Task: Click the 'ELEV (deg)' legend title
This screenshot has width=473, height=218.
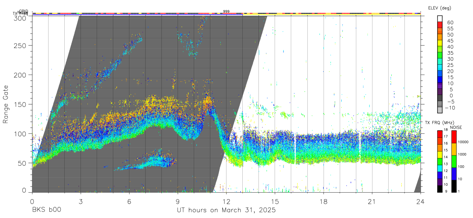Action: (x=439, y=8)
